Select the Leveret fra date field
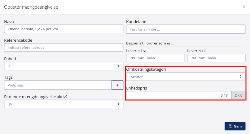250x134 pixels. (x=155, y=58)
